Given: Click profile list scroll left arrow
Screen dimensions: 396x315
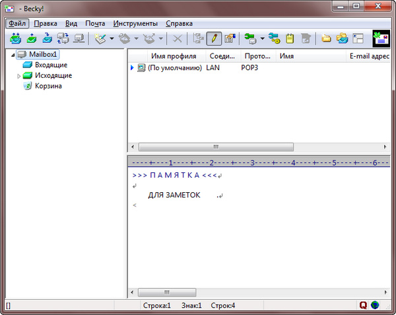Looking at the screenshot, I should pos(133,147).
